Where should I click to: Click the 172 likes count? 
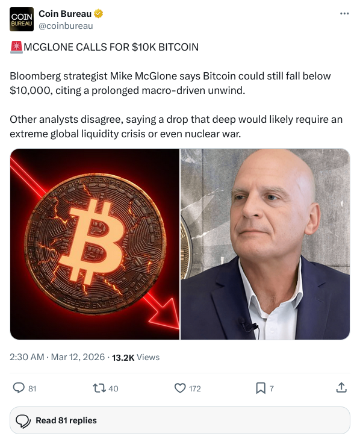click(x=195, y=388)
